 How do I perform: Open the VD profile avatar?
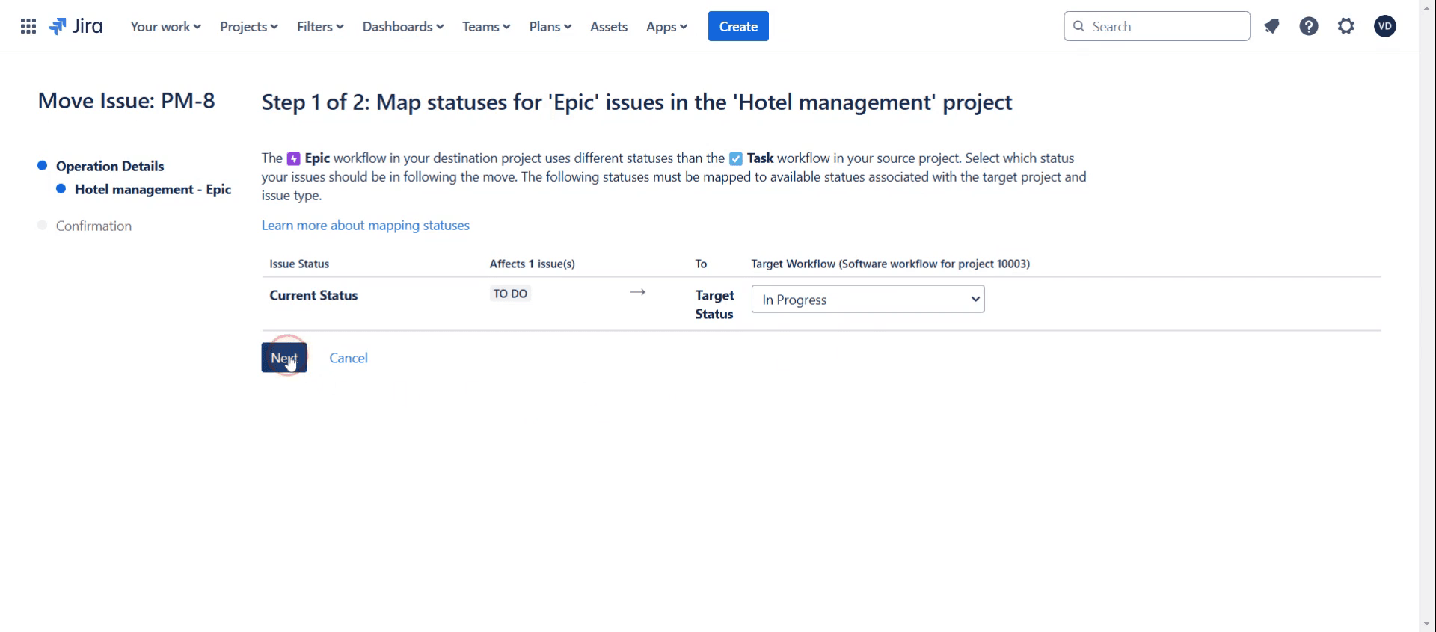[1385, 27]
